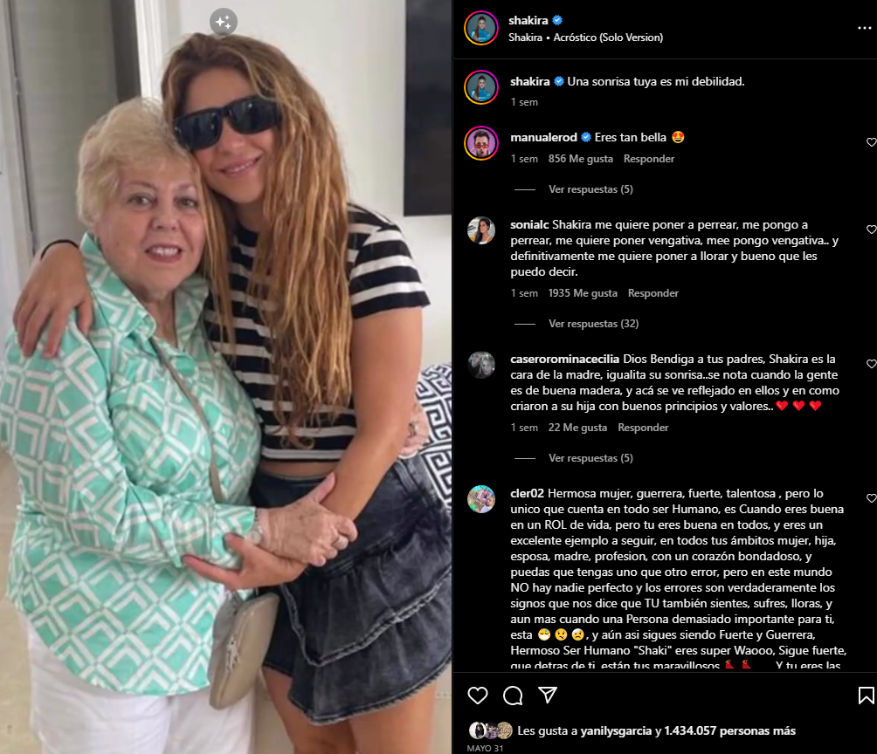Image resolution: width=877 pixels, height=754 pixels.
Task: Open yanilysgarcia's profile from likes line
Action: click(x=616, y=731)
